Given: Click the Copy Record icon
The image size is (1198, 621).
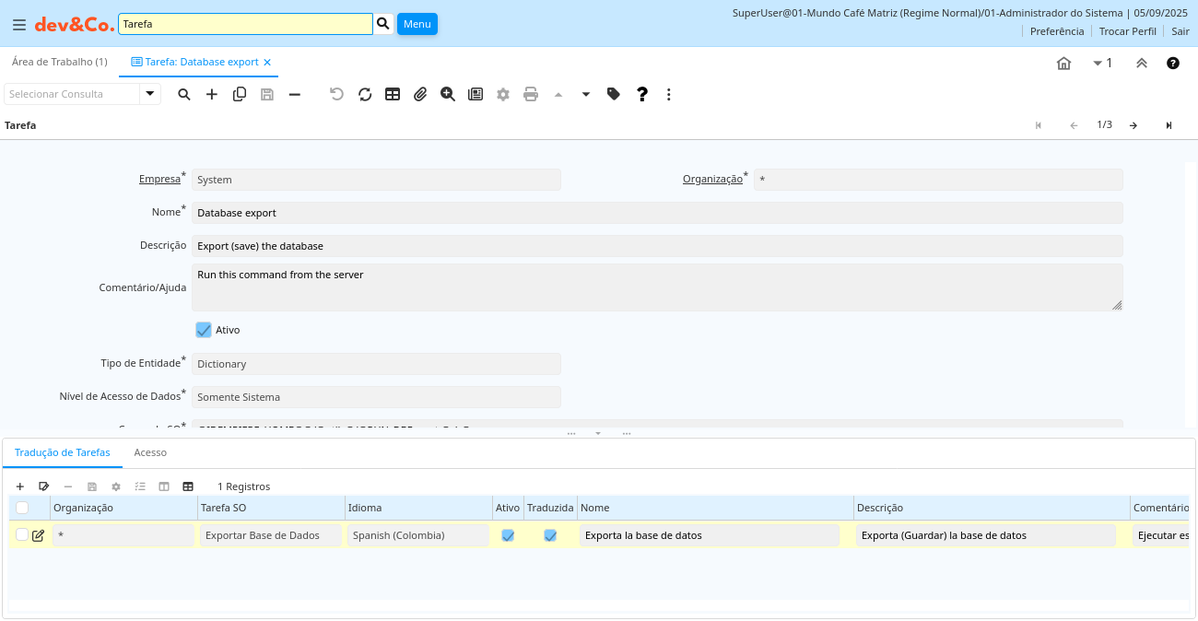Looking at the screenshot, I should (x=240, y=94).
